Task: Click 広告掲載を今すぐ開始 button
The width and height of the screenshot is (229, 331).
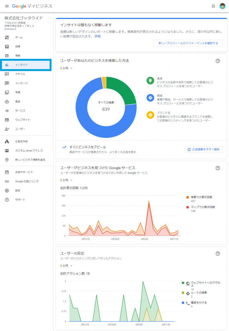Action: pyautogui.click(x=203, y=149)
